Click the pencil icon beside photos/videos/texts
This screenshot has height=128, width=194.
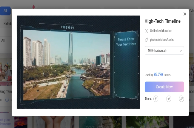click(146, 40)
